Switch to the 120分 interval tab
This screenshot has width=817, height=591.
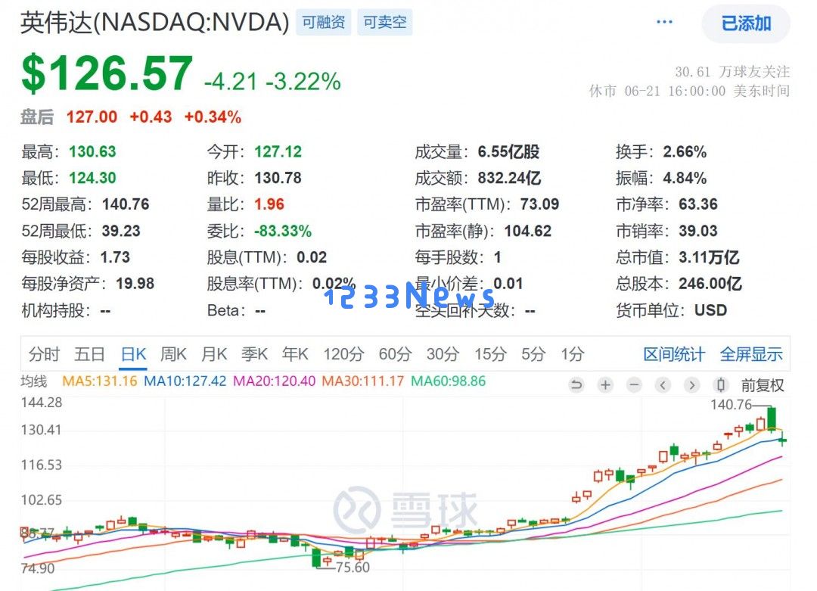[343, 354]
